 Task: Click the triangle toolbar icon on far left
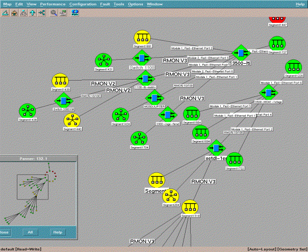[5, 13]
